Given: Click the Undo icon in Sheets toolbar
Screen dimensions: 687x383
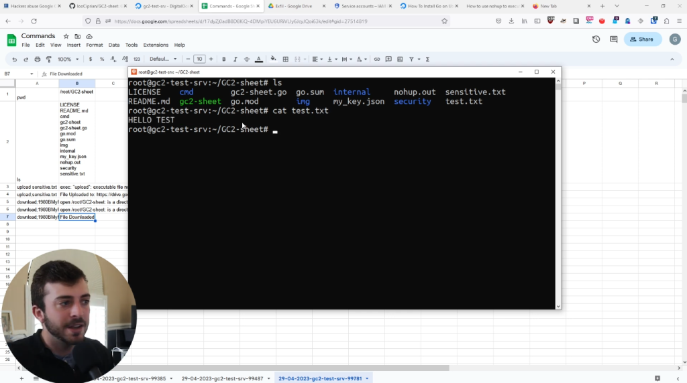Looking at the screenshot, I should [x=15, y=59].
